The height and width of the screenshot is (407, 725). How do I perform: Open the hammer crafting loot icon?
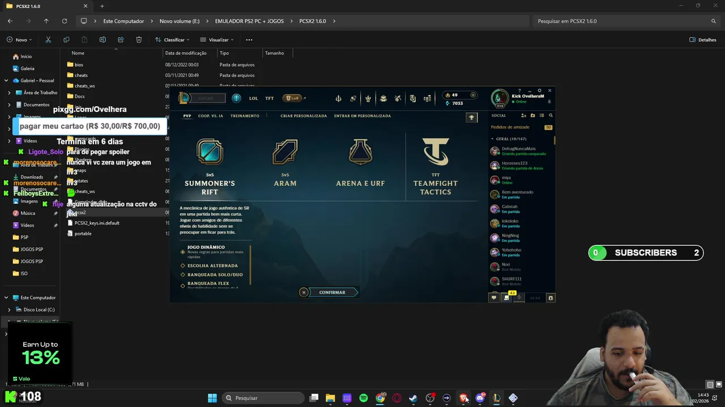(398, 98)
